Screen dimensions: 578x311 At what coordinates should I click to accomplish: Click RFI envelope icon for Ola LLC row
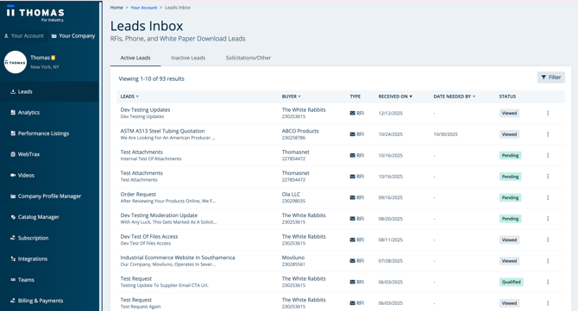352,197
